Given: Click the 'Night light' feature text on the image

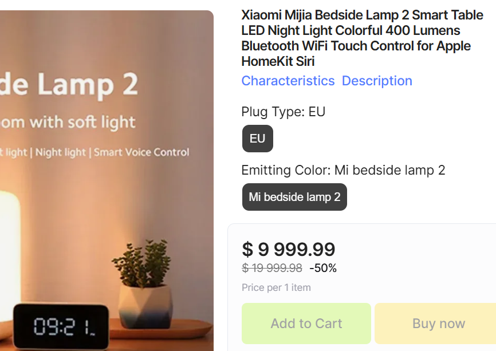Looking at the screenshot, I should (61, 152).
